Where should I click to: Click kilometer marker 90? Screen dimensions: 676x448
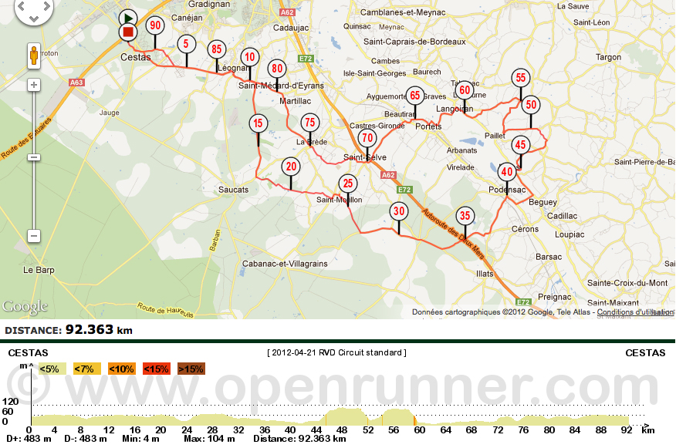155,26
